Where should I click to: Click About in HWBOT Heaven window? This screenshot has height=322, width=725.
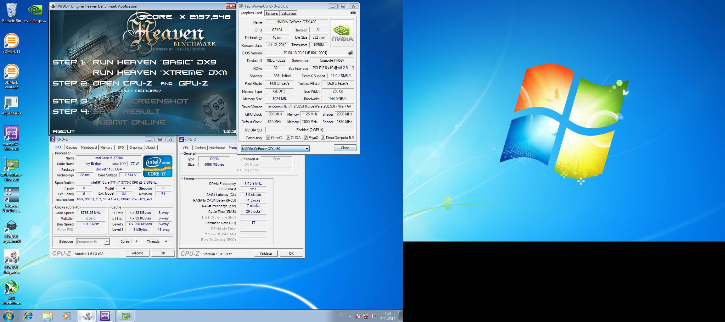pos(64,131)
